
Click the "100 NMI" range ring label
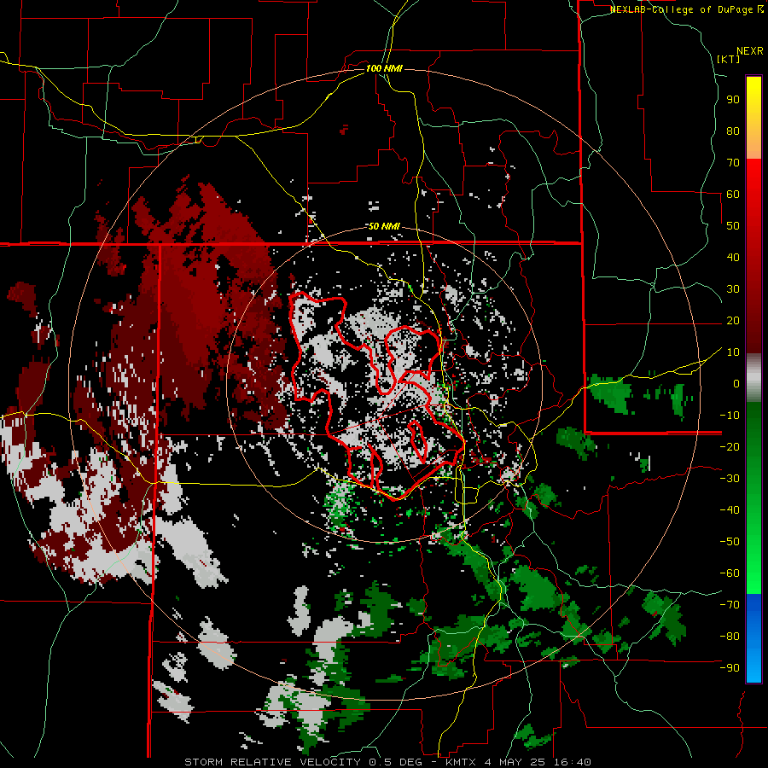[x=384, y=68]
